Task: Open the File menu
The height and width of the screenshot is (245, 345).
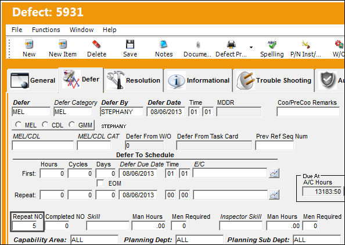Action: click(17, 30)
